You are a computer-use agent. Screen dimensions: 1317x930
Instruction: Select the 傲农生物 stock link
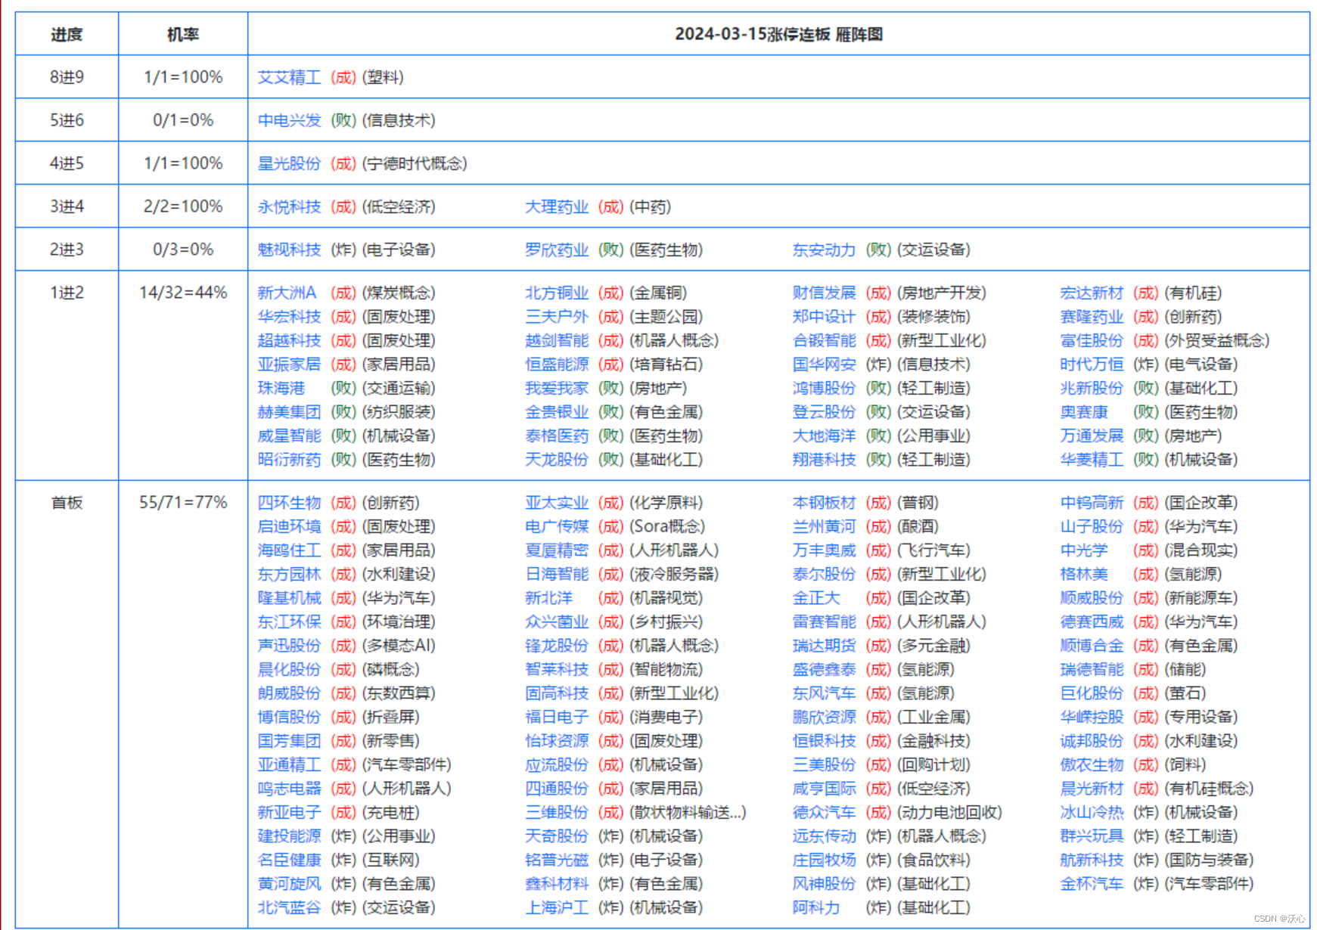[x=1092, y=764]
